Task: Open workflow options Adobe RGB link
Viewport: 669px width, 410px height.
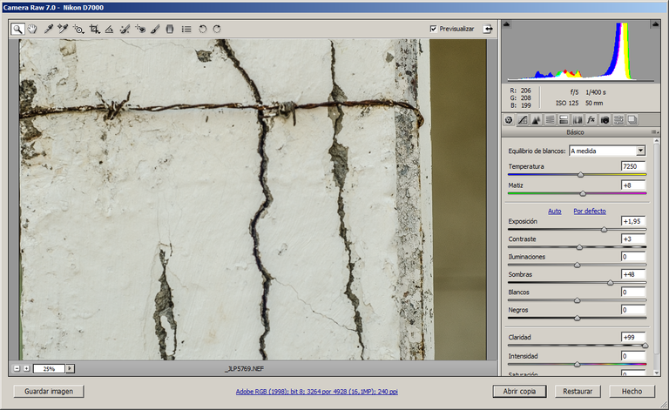Action: 317,391
